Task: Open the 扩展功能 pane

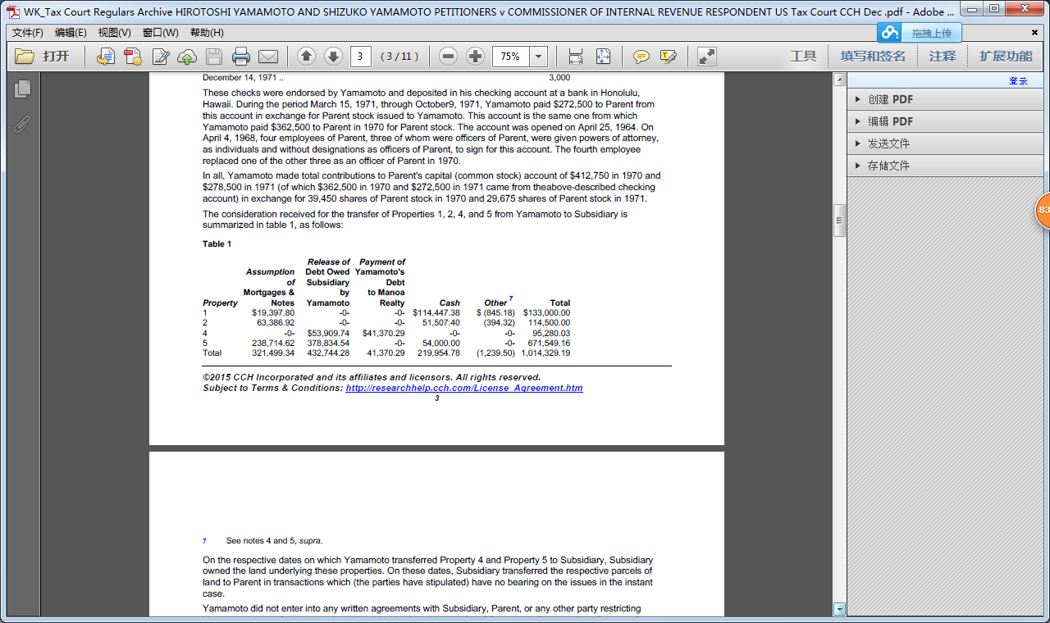Action: pos(1006,57)
